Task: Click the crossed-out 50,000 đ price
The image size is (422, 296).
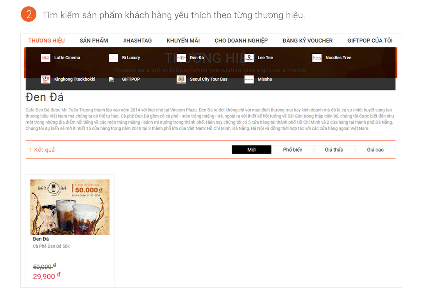Action: pos(45,266)
